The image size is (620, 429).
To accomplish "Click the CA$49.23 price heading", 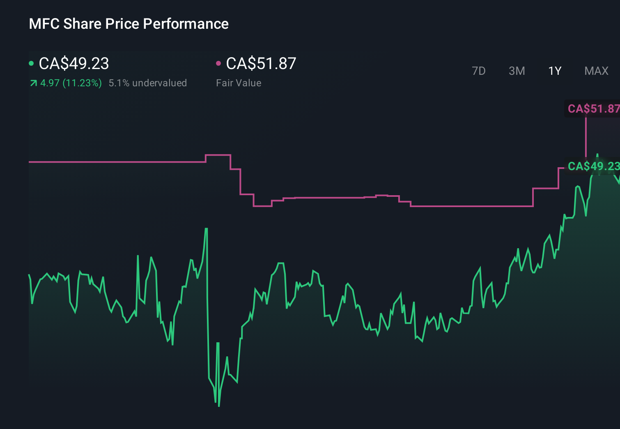I will point(73,63).
